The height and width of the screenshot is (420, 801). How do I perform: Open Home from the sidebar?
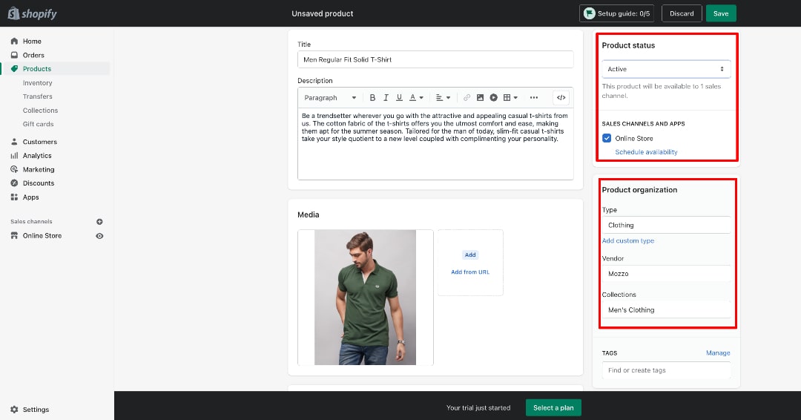[32, 42]
